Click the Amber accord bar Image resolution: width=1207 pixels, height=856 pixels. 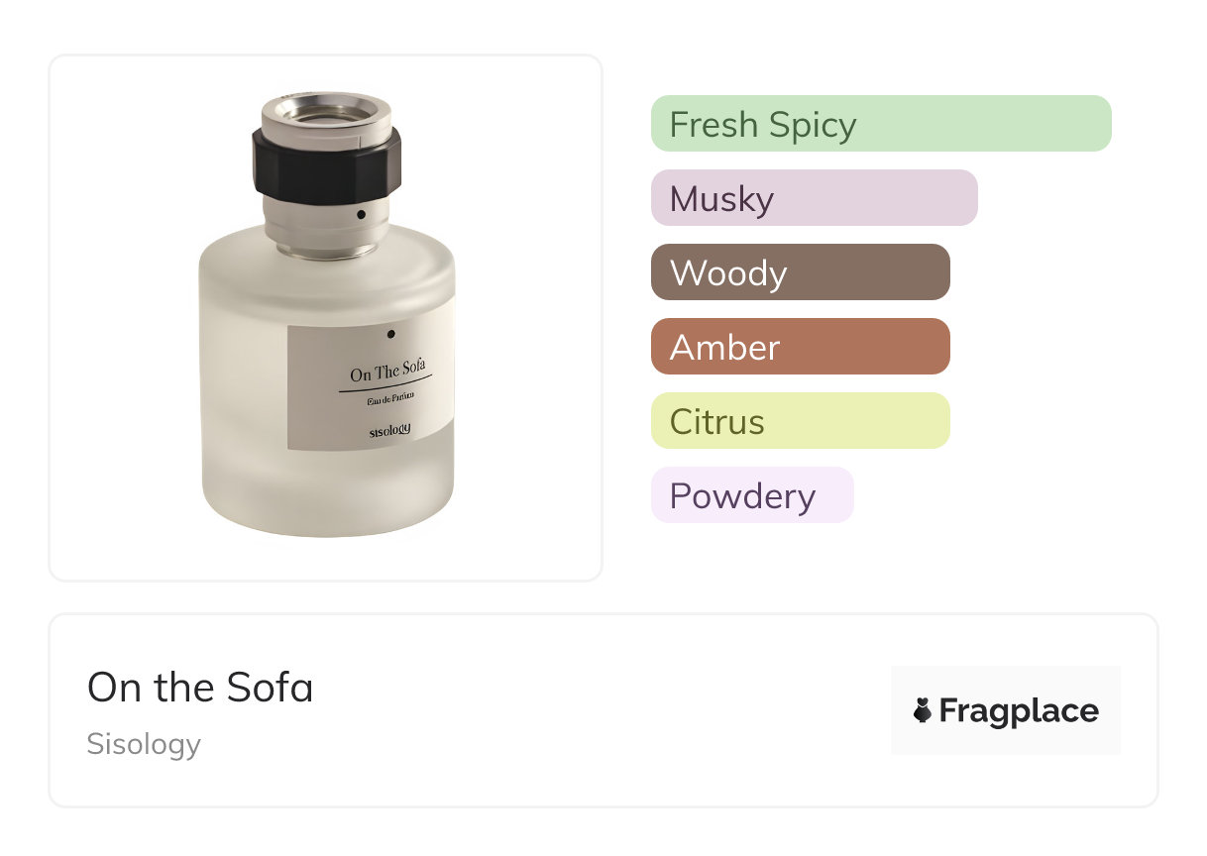(800, 347)
